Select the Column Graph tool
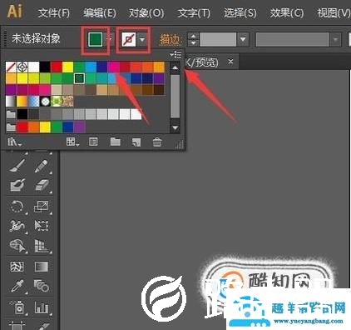Image resolution: width=351 pixels, height=330 pixels. pyautogui.click(x=42, y=307)
